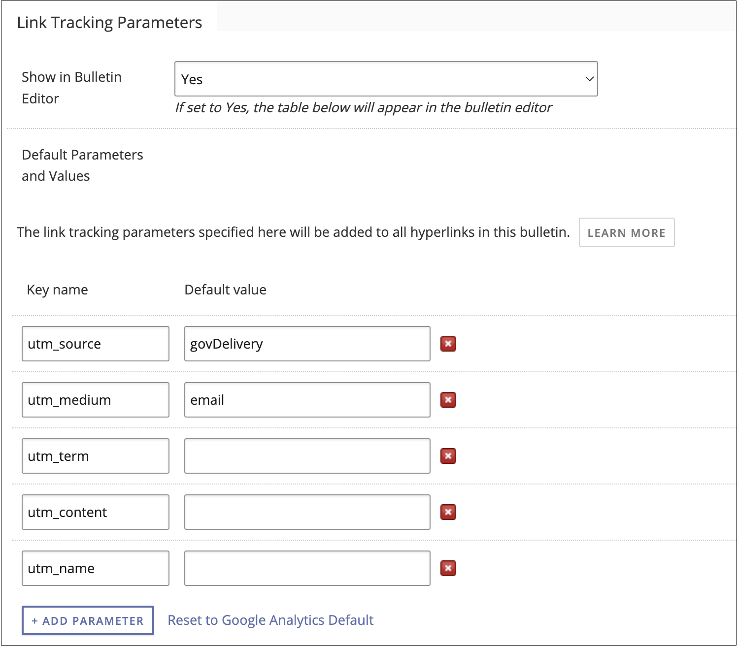Click the utm_source key name field
This screenshot has height=647, width=737.
click(96, 344)
